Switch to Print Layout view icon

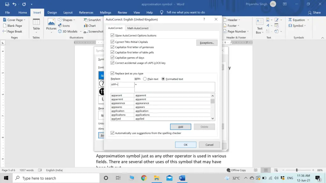click(266, 170)
